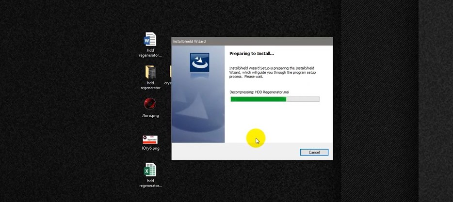Click the filename text under the Excel file
This screenshot has height=202, width=453.
(150, 183)
